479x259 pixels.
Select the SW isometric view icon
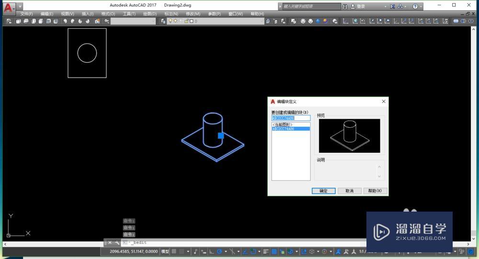click(65, 21)
